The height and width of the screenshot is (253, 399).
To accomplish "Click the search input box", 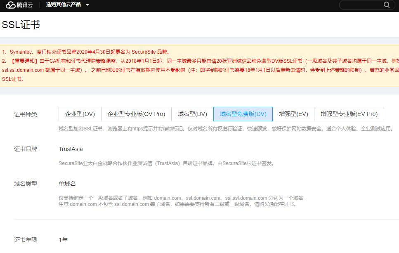I will coord(363,5).
